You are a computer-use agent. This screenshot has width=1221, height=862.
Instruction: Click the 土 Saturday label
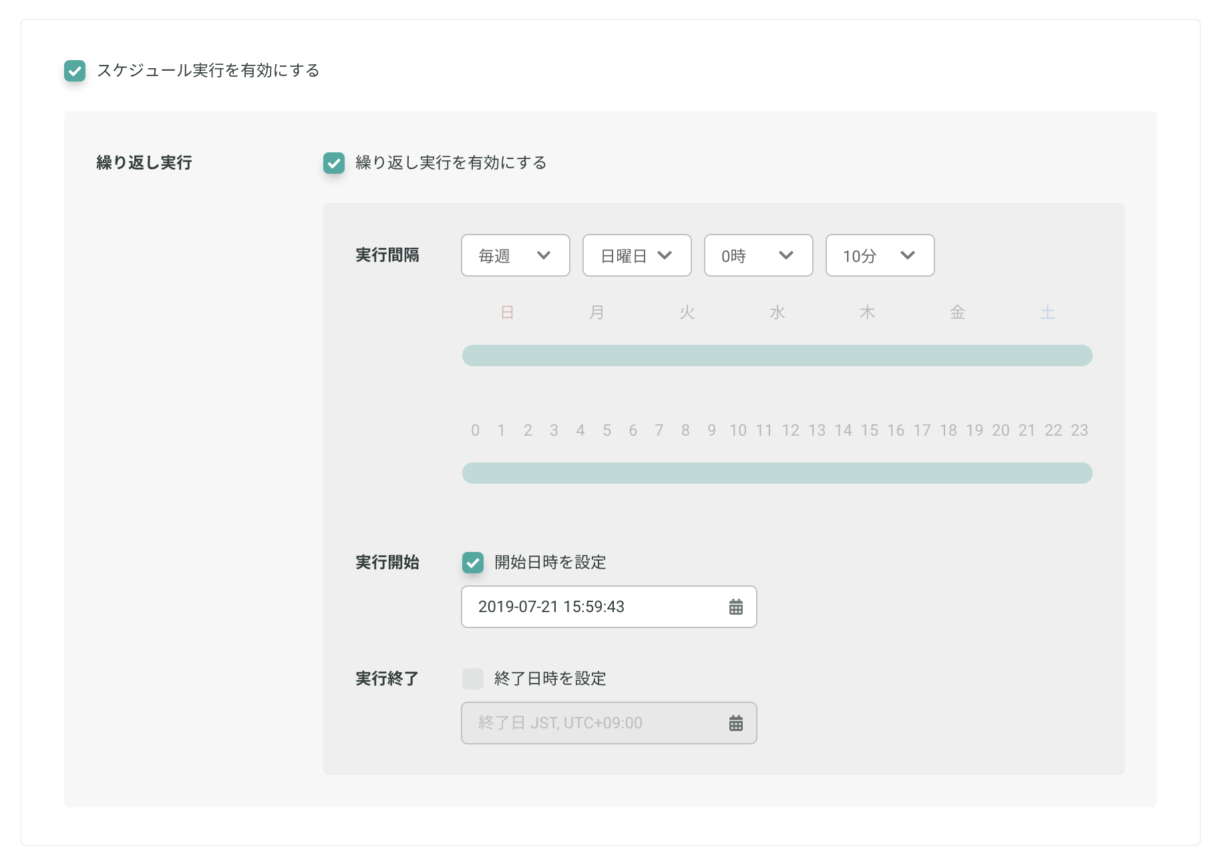click(x=1048, y=313)
